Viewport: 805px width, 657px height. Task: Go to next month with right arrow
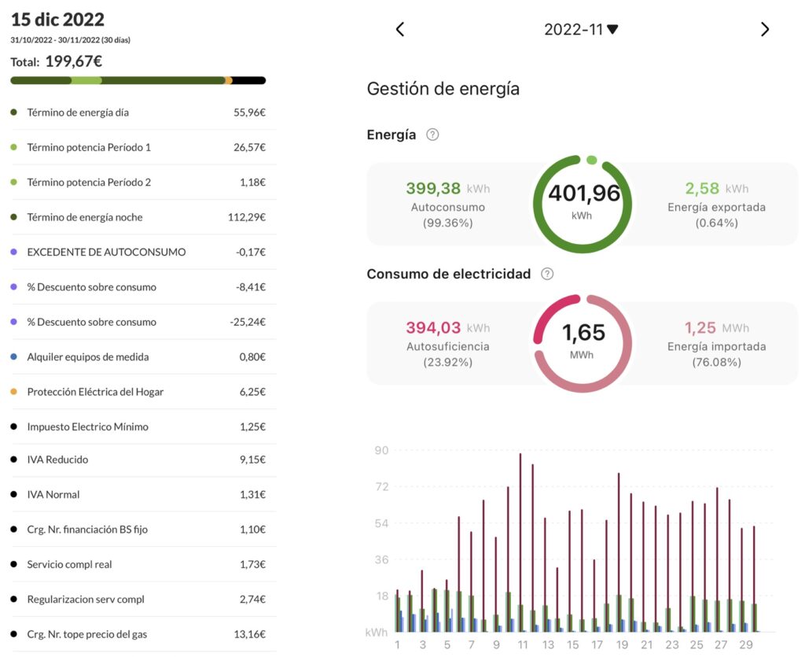(765, 30)
